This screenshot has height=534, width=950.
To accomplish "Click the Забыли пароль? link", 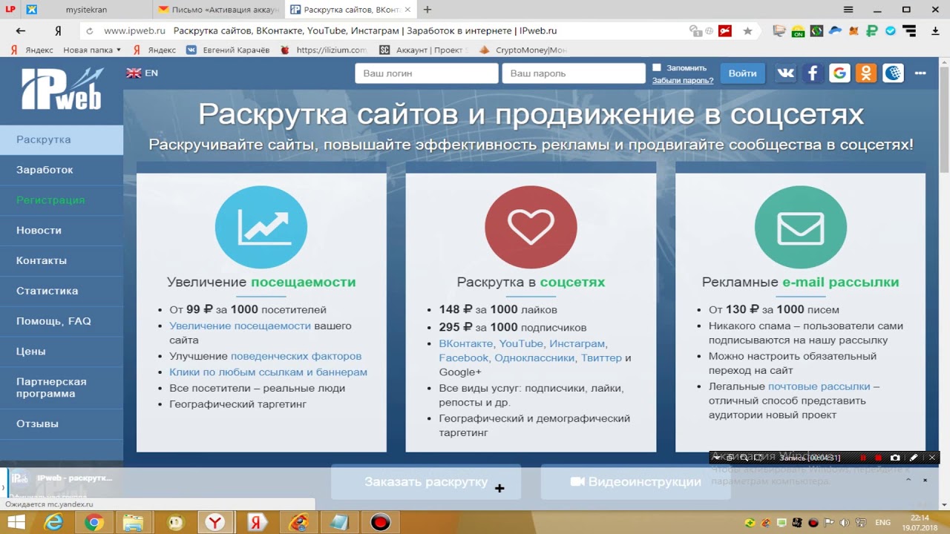I will pos(683,80).
